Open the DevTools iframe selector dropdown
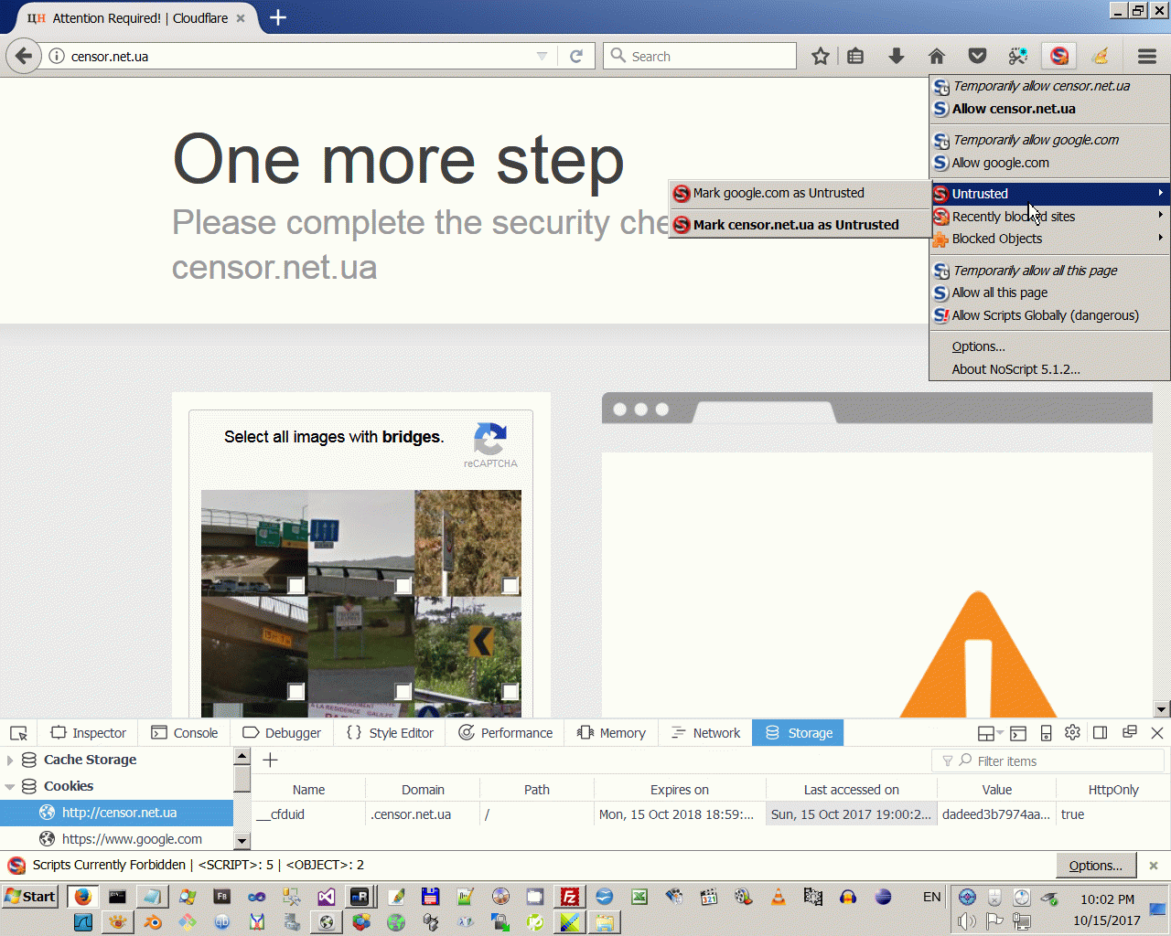This screenshot has height=936, width=1171. click(990, 733)
